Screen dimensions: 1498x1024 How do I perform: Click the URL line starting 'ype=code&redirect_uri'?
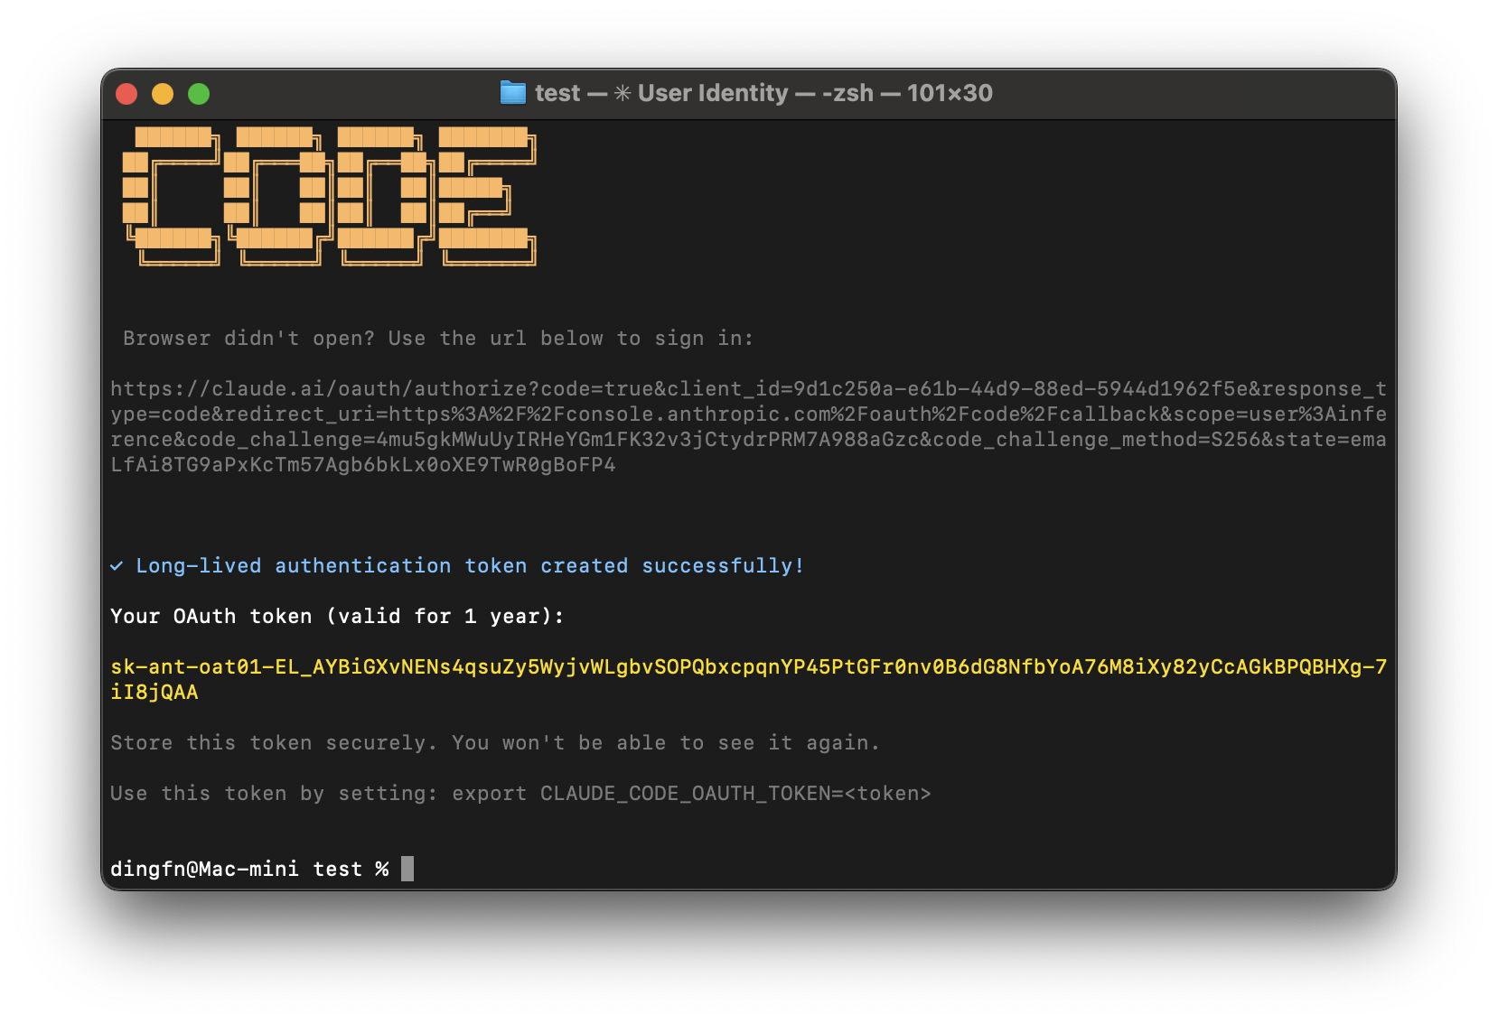tap(748, 414)
